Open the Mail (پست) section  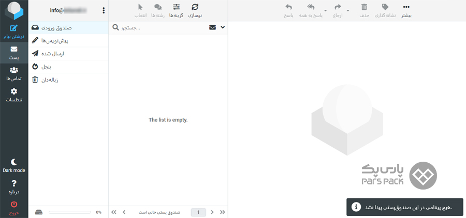[x=14, y=53]
